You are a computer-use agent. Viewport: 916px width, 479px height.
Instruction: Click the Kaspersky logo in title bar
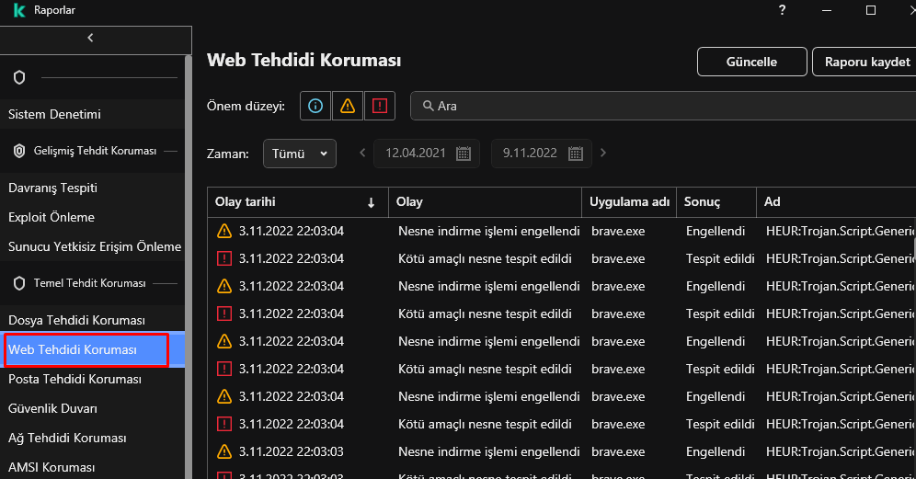19,10
